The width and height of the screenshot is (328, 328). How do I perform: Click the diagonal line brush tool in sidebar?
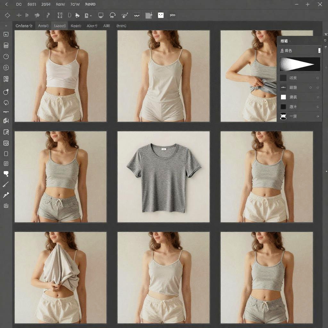[6, 184]
